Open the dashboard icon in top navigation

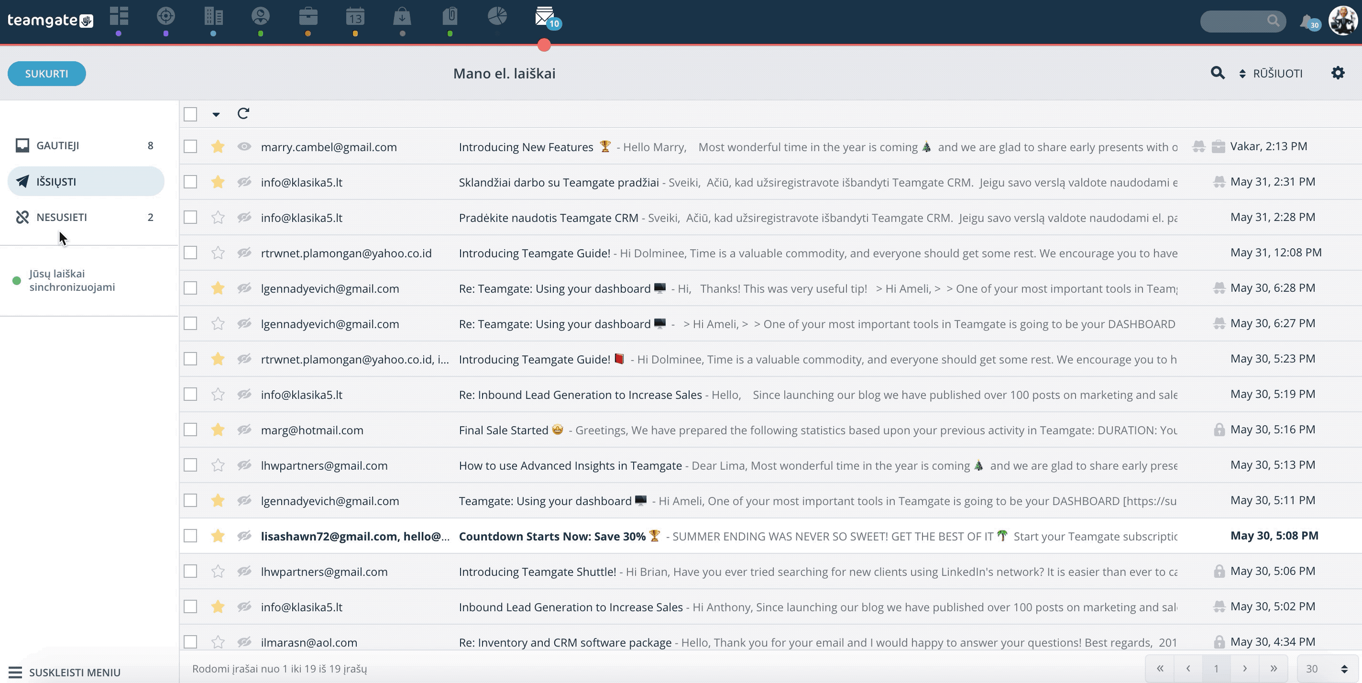coord(119,16)
